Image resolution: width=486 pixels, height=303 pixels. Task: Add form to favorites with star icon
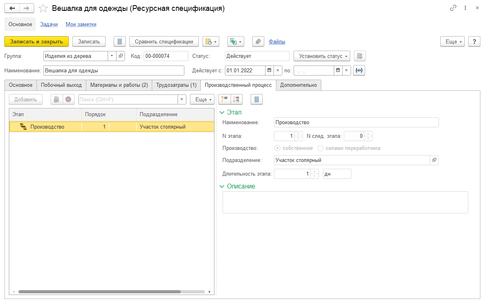pyautogui.click(x=43, y=8)
